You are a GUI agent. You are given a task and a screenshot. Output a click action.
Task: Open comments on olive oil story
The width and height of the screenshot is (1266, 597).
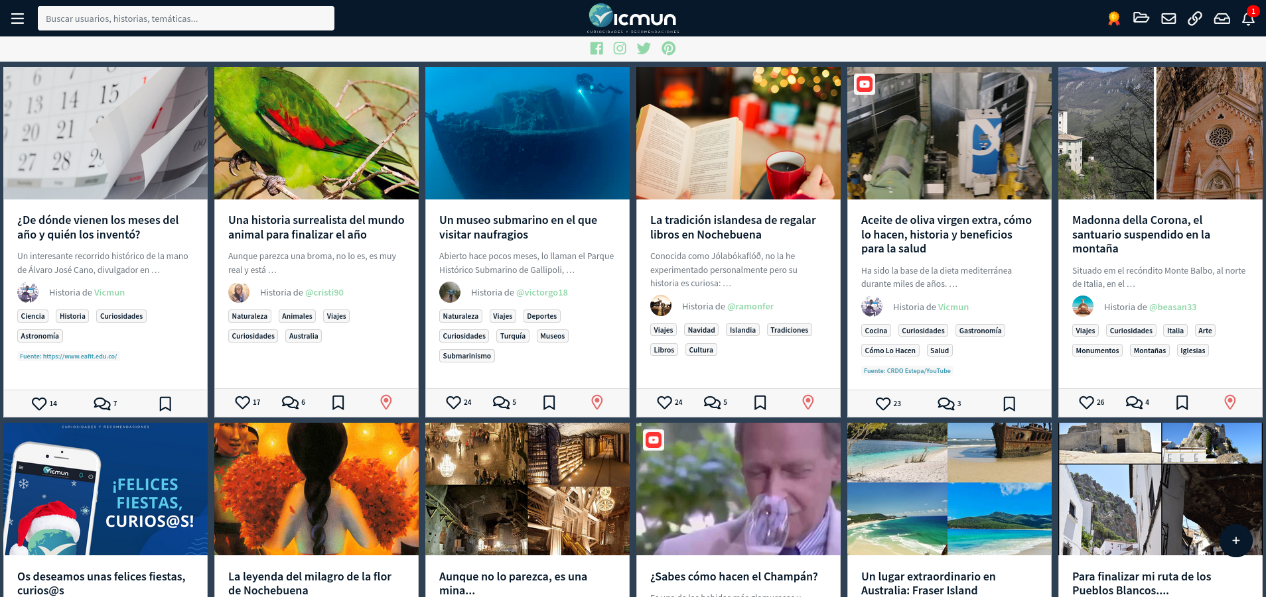tap(946, 404)
